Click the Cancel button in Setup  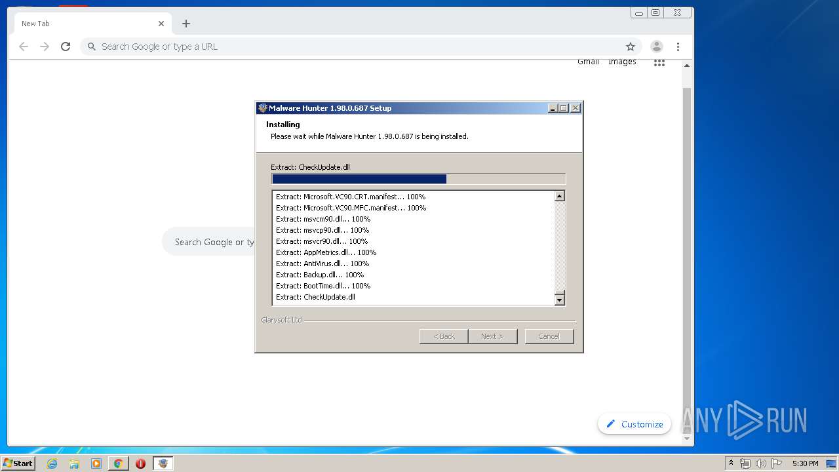[549, 336]
